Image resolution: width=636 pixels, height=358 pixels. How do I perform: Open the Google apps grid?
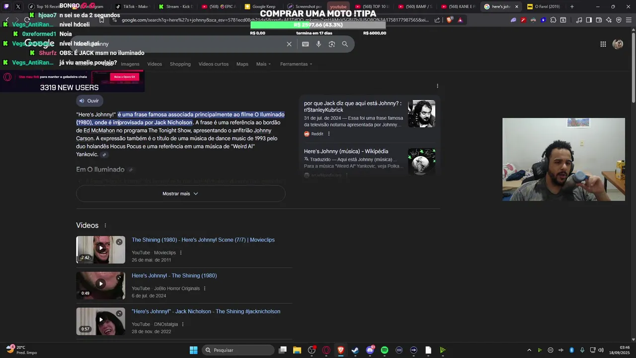coord(603,44)
